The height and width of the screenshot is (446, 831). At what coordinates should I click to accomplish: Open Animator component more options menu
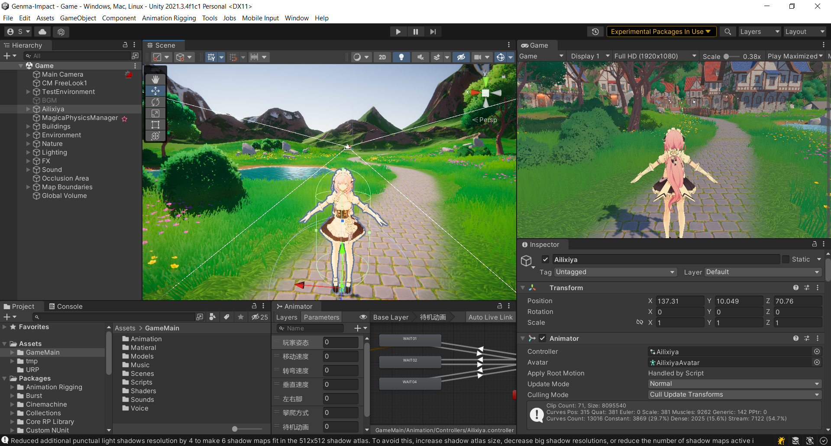point(818,339)
